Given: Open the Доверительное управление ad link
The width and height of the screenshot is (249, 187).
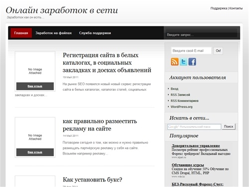Looking at the screenshot, I should pos(196,146).
